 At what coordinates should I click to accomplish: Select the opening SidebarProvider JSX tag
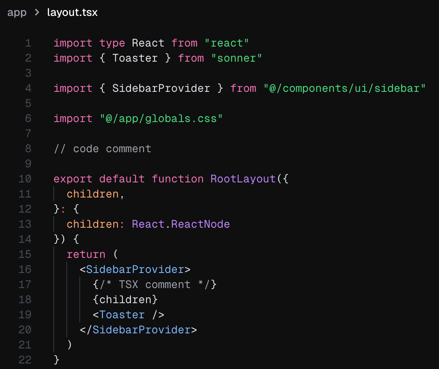(134, 269)
